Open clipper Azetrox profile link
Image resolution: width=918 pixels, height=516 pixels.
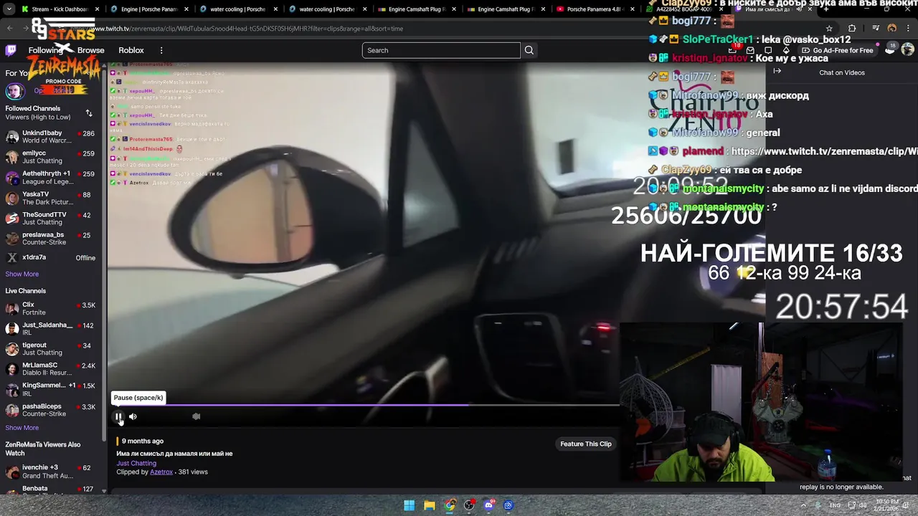coord(161,472)
